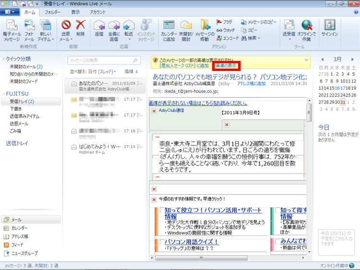The width and height of the screenshot is (360, 270).
Task: Select 迷惑メール folder
Action: (x=19, y=124)
